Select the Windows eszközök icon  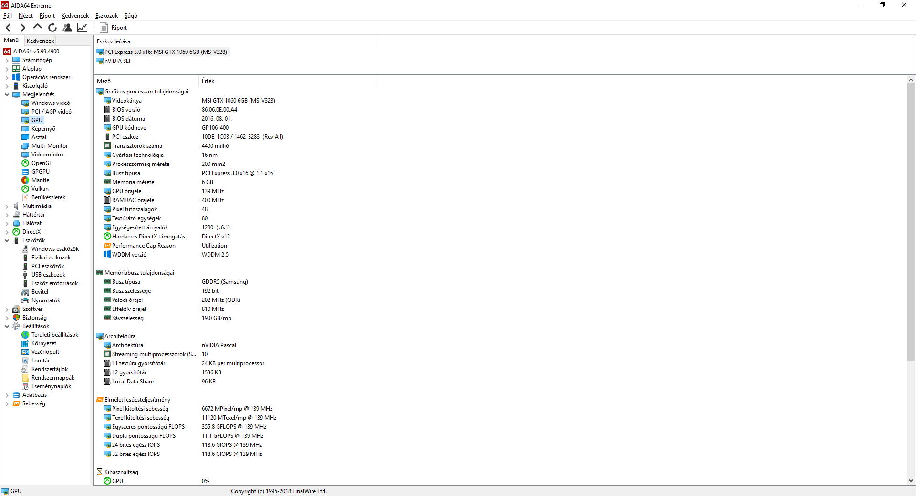pyautogui.click(x=25, y=249)
